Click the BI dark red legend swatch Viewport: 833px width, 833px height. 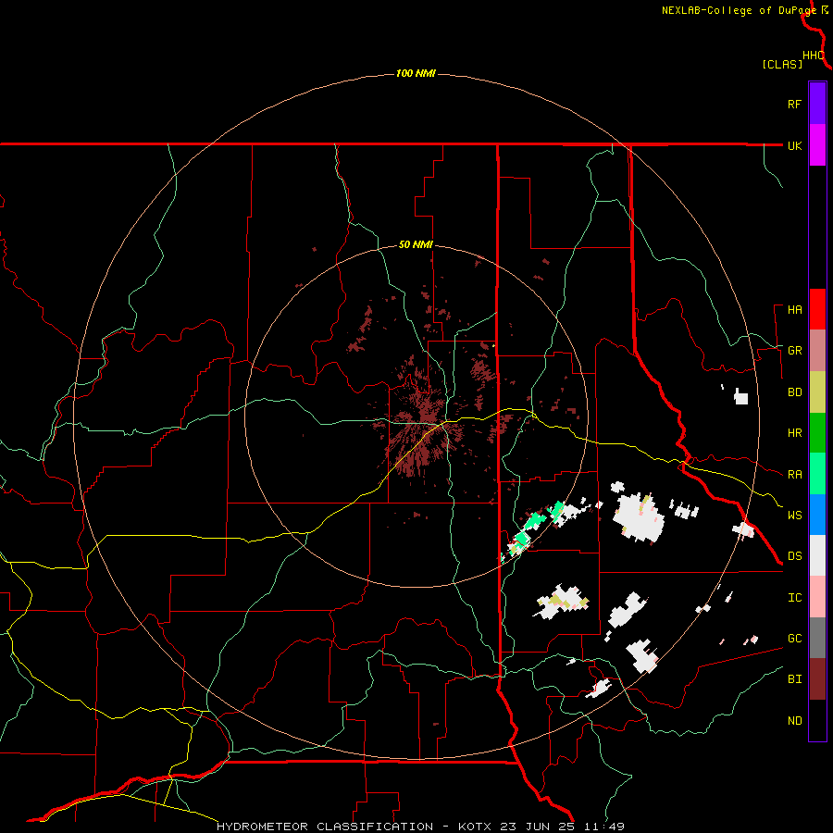click(x=817, y=679)
